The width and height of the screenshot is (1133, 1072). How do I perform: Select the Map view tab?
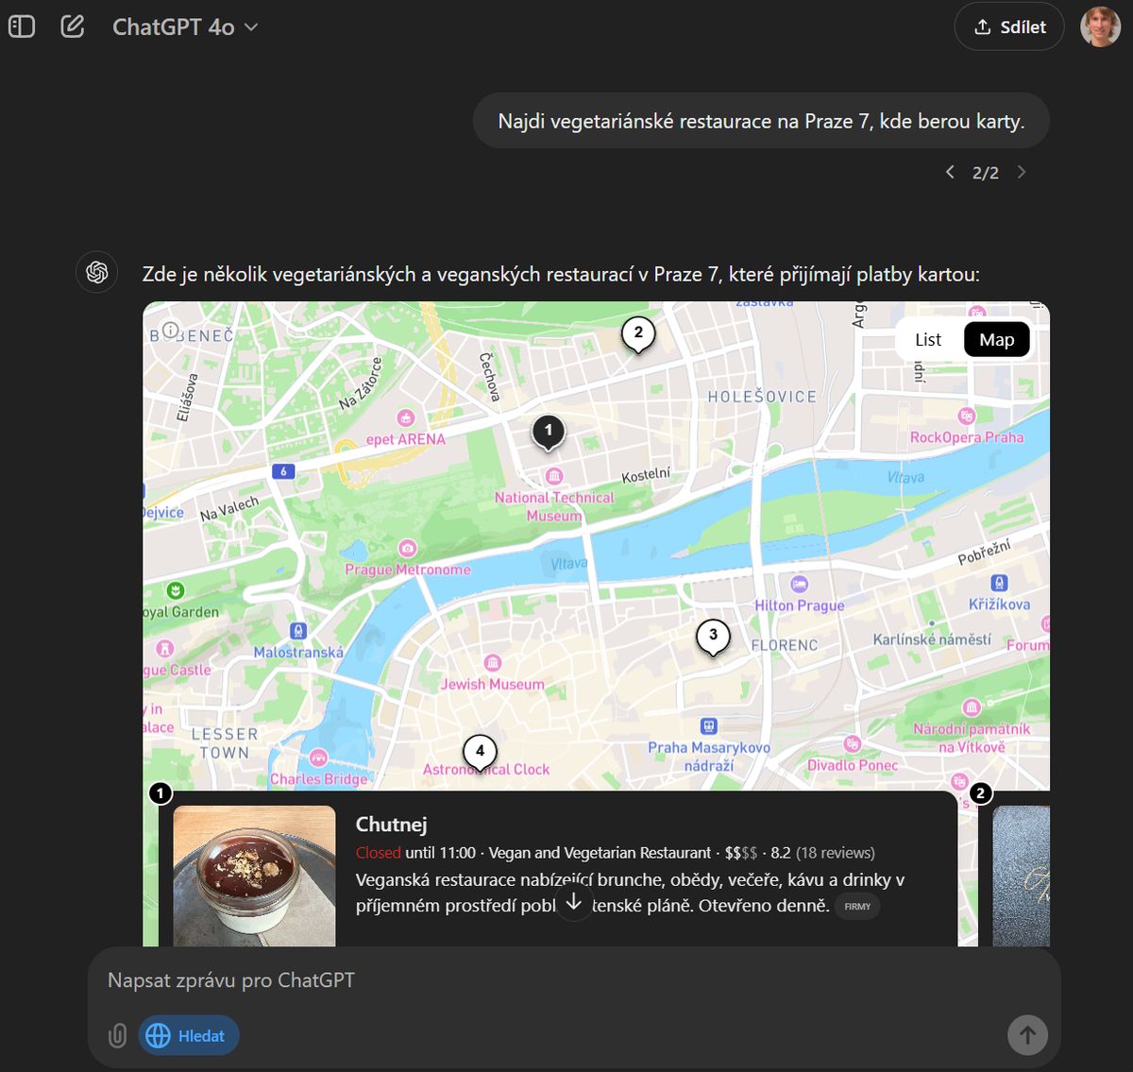coord(997,340)
